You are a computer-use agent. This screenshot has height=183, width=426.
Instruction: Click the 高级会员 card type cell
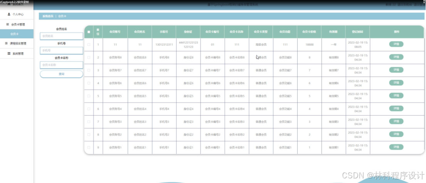pos(261,45)
